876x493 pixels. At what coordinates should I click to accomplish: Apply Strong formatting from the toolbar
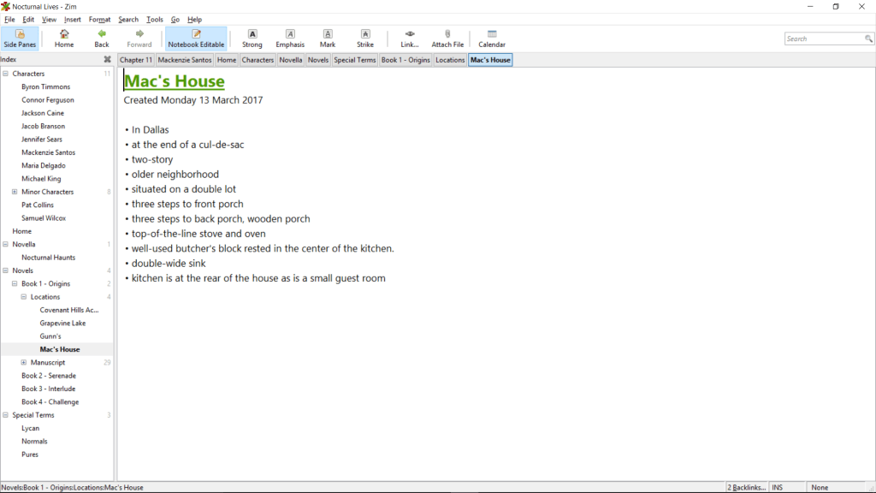point(252,39)
